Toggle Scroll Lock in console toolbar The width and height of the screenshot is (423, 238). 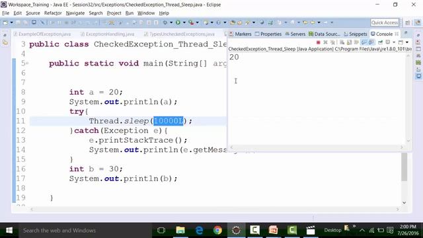point(349,42)
